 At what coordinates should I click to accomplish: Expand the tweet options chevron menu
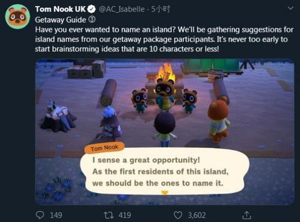tap(290, 8)
